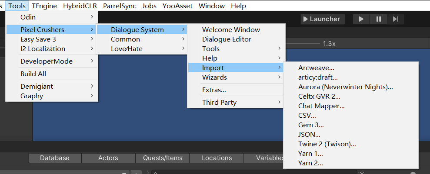This screenshot has width=430, height=174.
Task: Switch to the Database tab
Action: tap(55, 158)
